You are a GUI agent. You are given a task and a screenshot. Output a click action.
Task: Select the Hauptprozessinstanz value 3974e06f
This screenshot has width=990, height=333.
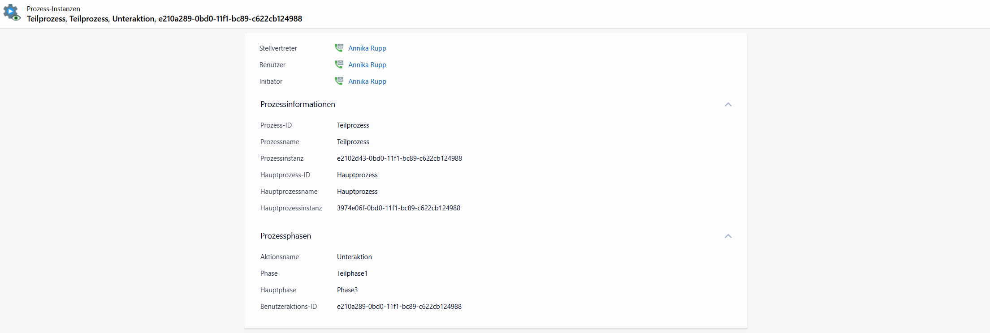(x=398, y=208)
